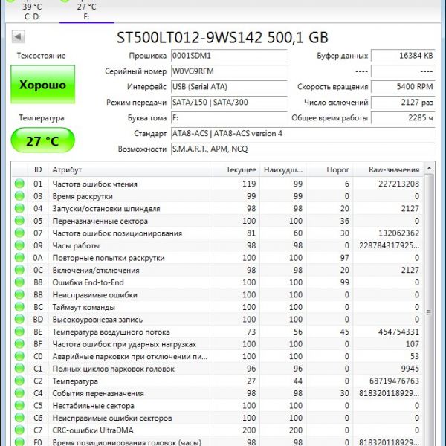Click the transfer mode field SATA/150 | SATA/300
Viewport: 446px width, 446px height.
pyautogui.click(x=229, y=103)
